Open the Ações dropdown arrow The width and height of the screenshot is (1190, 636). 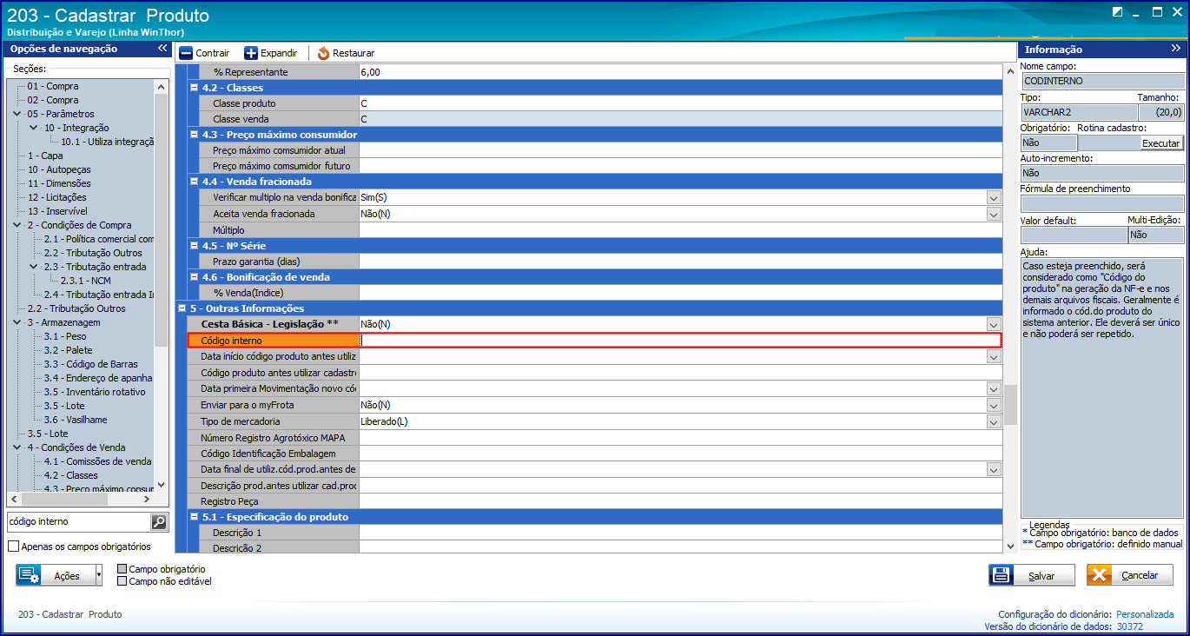[x=98, y=575]
